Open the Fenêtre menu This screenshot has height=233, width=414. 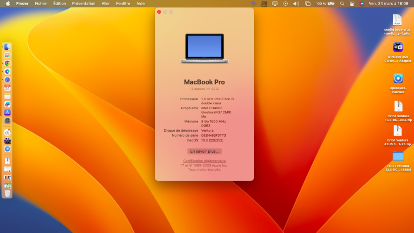(x=123, y=3)
